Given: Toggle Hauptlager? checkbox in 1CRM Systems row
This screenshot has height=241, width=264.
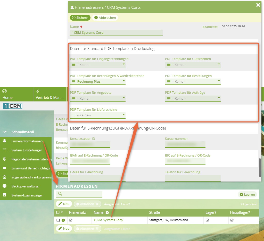Looking at the screenshot, I should [x=232, y=220].
